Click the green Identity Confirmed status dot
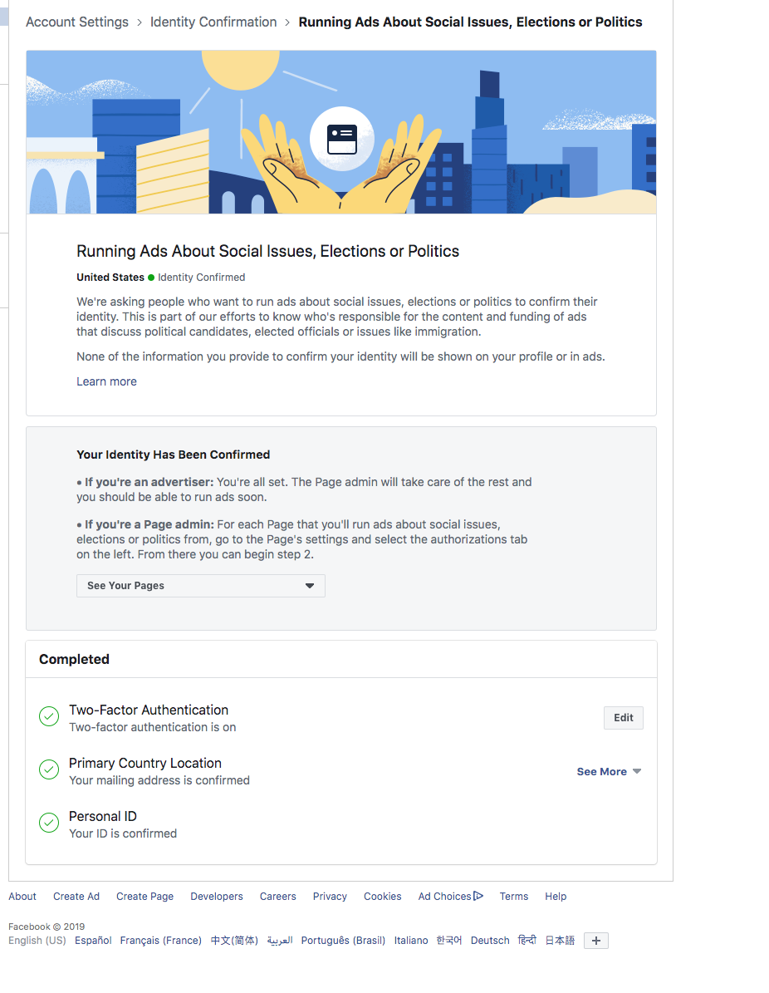Screen dimensions: 769x993 [151, 278]
